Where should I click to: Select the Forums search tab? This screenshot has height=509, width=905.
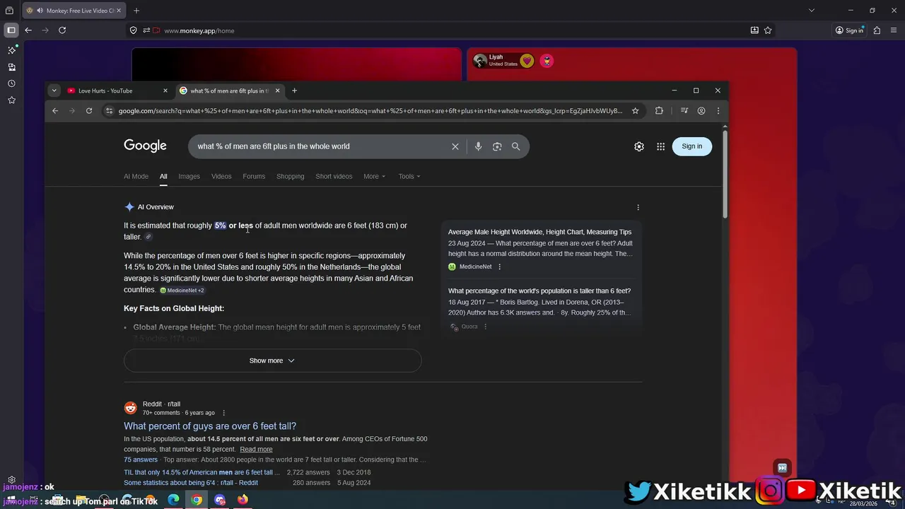(x=254, y=176)
